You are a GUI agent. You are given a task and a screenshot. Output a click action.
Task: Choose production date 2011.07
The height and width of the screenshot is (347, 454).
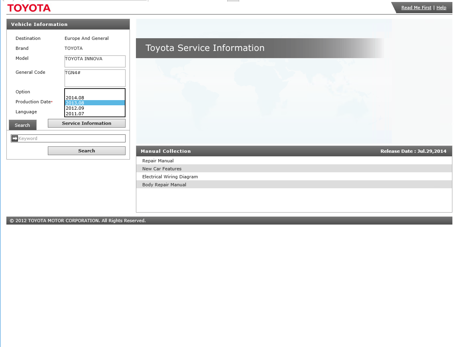tap(95, 114)
